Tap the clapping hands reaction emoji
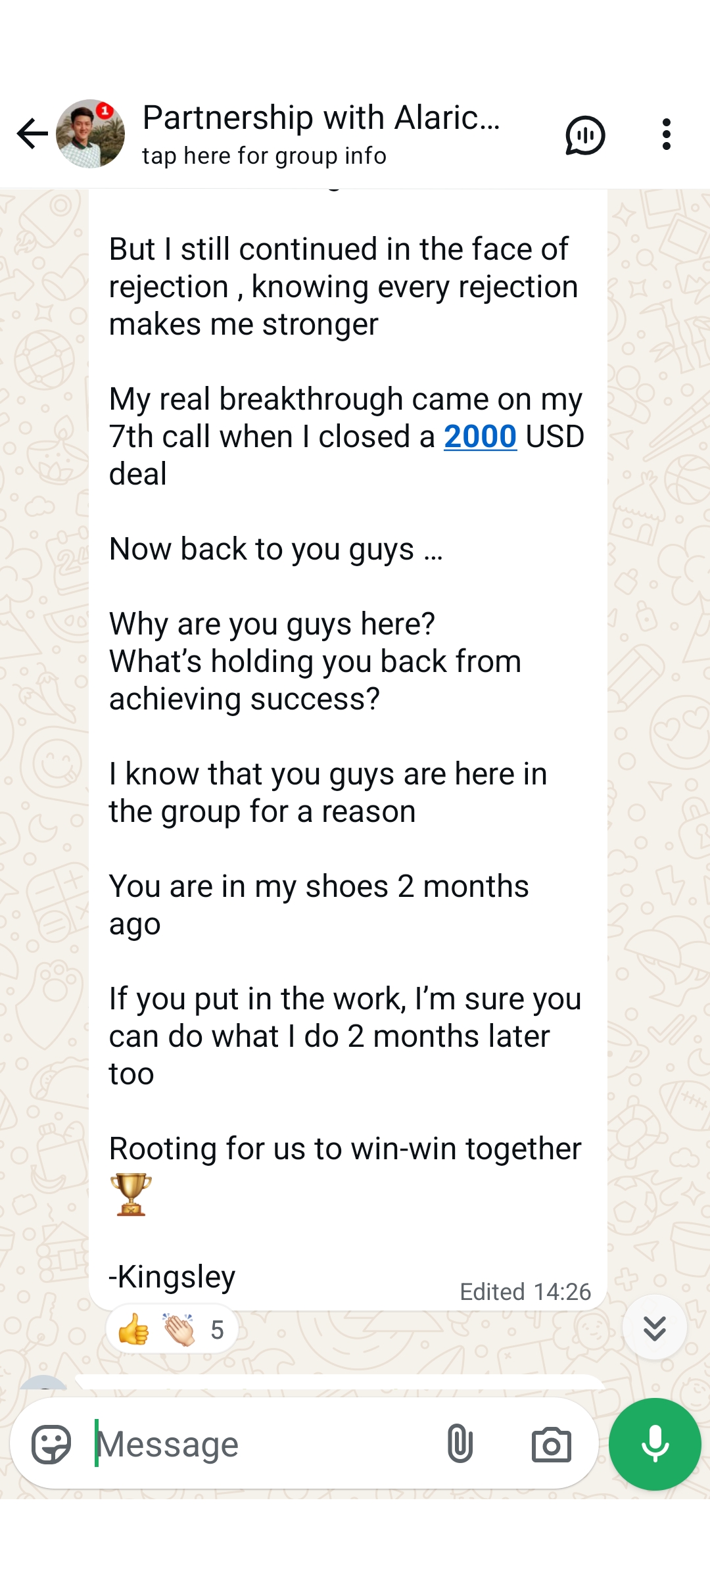This screenshot has height=1586, width=710. pos(179,1330)
